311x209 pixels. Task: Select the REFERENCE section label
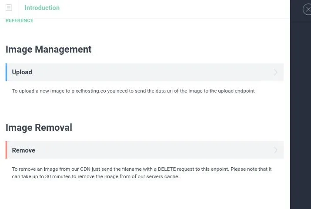[19, 20]
